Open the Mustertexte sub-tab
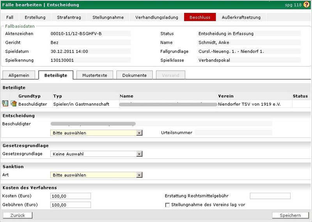Viewport: 312px width, 222px height. pyautogui.click(x=95, y=75)
